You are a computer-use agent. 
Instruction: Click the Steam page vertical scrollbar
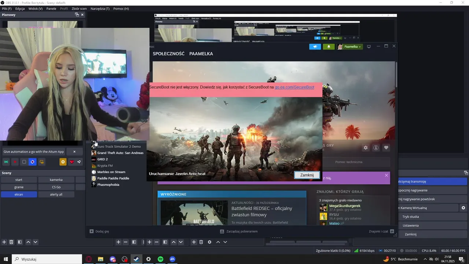[x=396, y=75]
